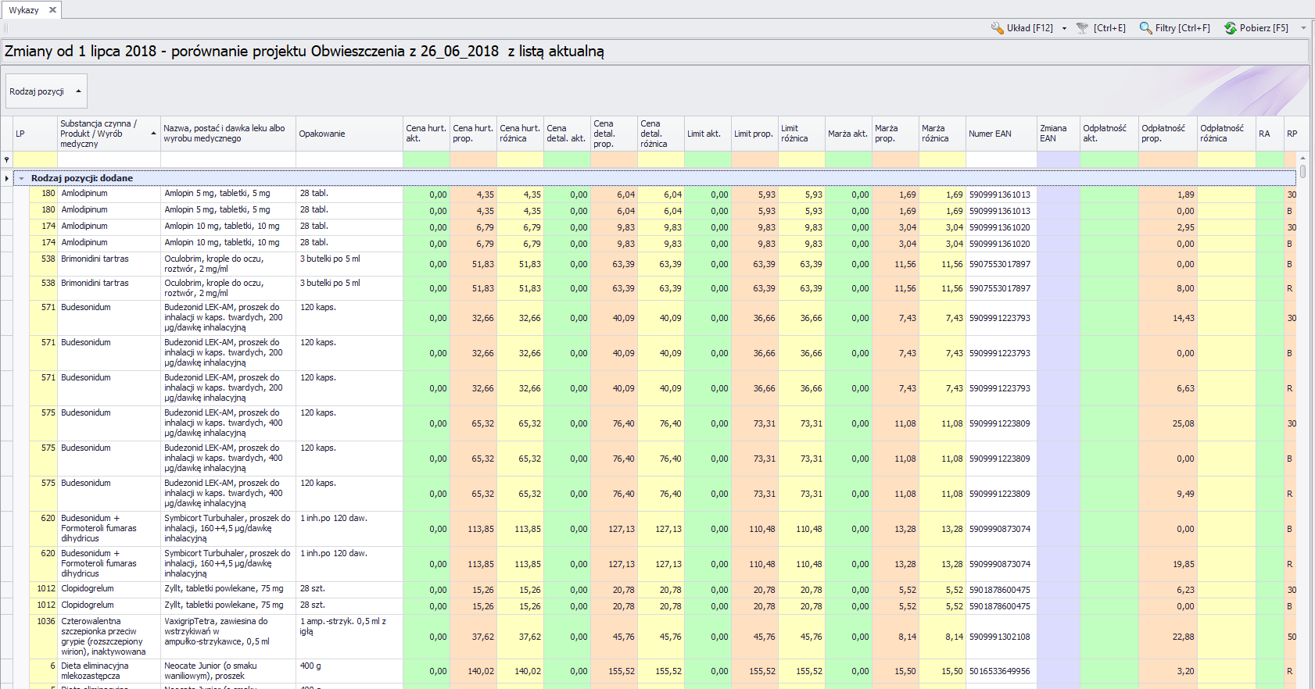Click the green refresh Pobierz [F5] icon

(x=1230, y=28)
